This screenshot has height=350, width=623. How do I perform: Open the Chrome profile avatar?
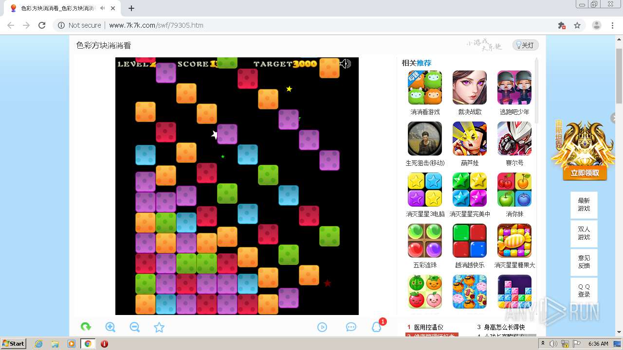pyautogui.click(x=597, y=25)
